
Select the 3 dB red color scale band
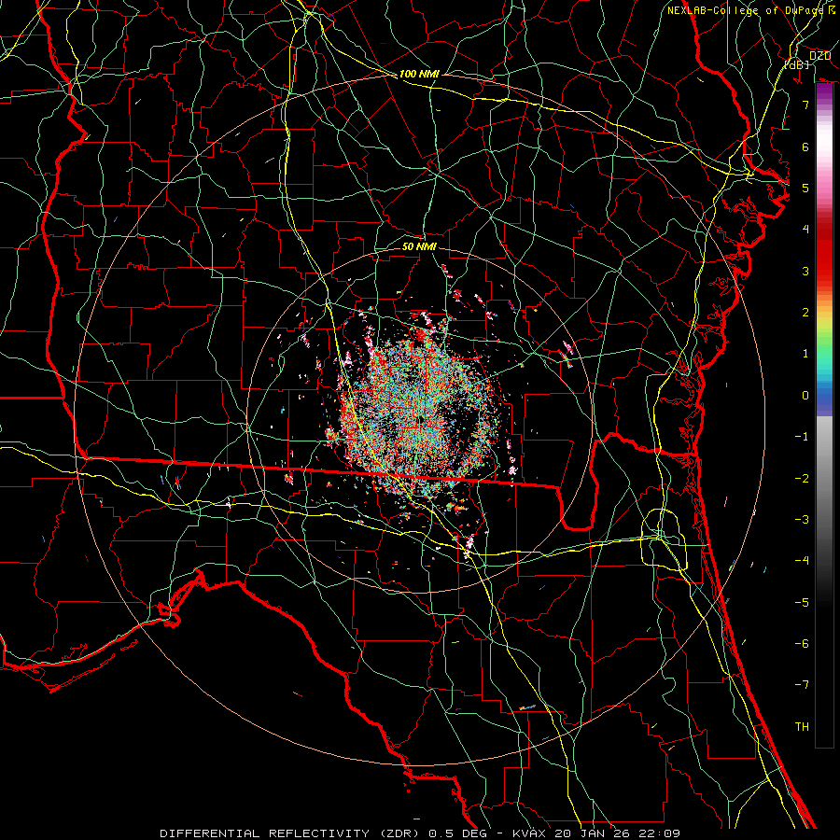[x=824, y=271]
